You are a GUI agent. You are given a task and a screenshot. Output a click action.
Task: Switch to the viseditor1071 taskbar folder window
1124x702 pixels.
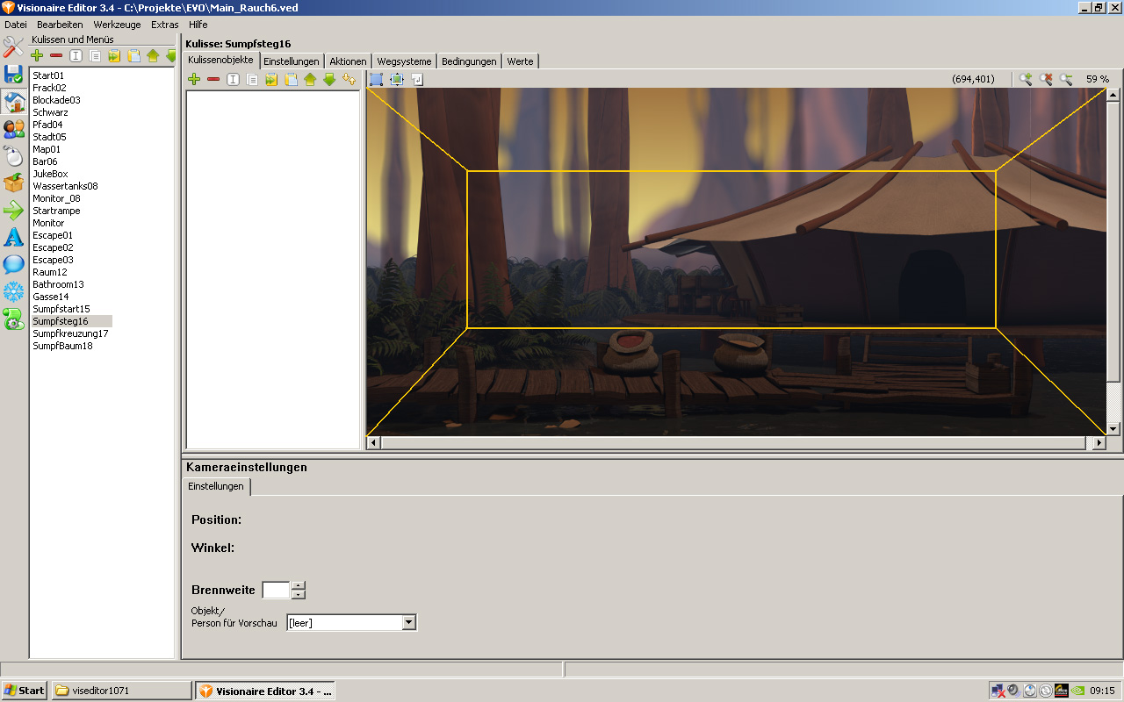121,691
